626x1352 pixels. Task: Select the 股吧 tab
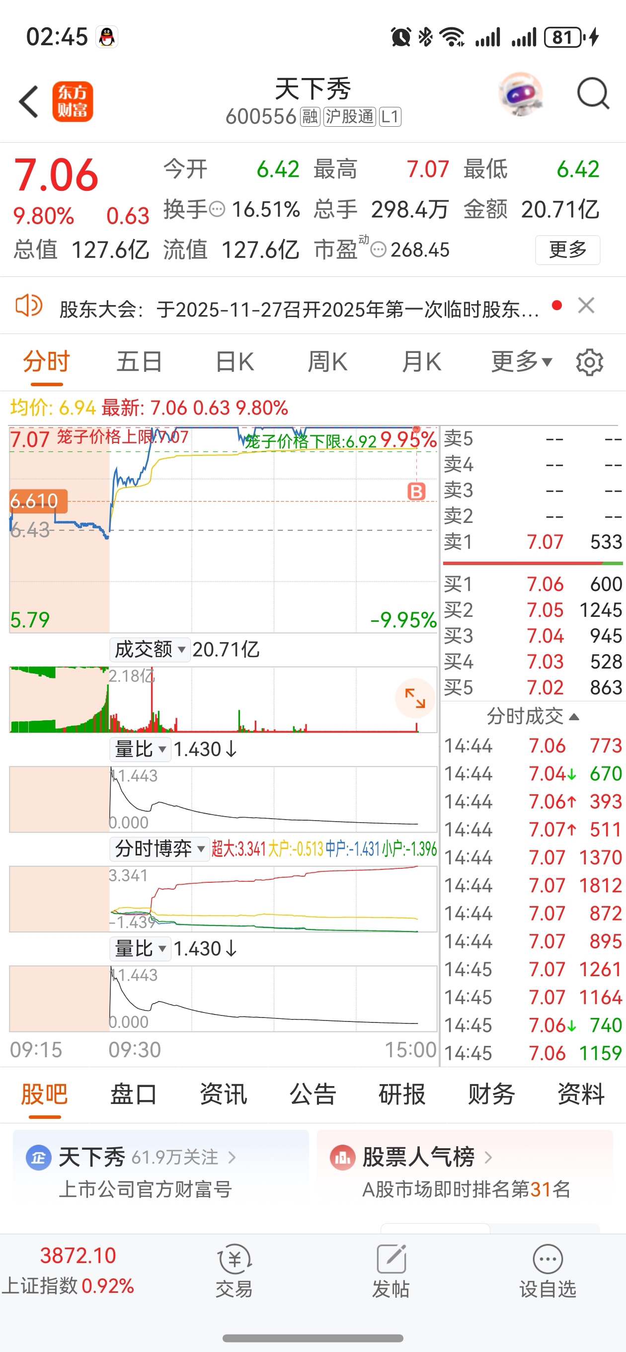(x=44, y=1095)
